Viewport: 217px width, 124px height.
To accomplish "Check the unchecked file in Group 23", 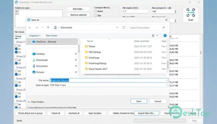I will tap(16, 71).
